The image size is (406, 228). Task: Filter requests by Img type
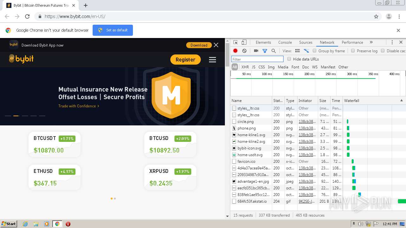coord(271,67)
